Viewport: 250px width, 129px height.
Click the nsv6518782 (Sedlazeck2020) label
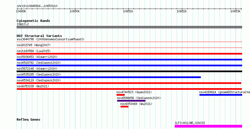(x=39, y=63)
